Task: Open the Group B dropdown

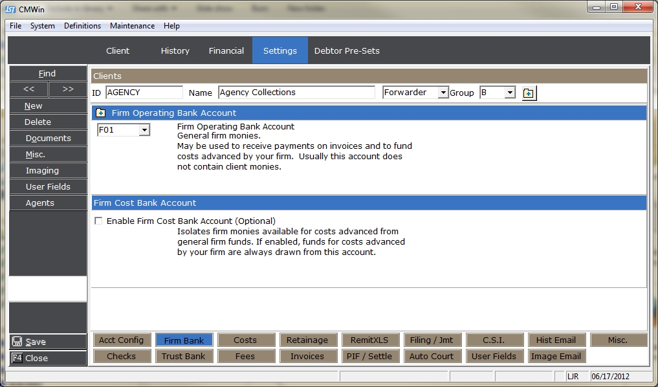Action: (x=510, y=93)
